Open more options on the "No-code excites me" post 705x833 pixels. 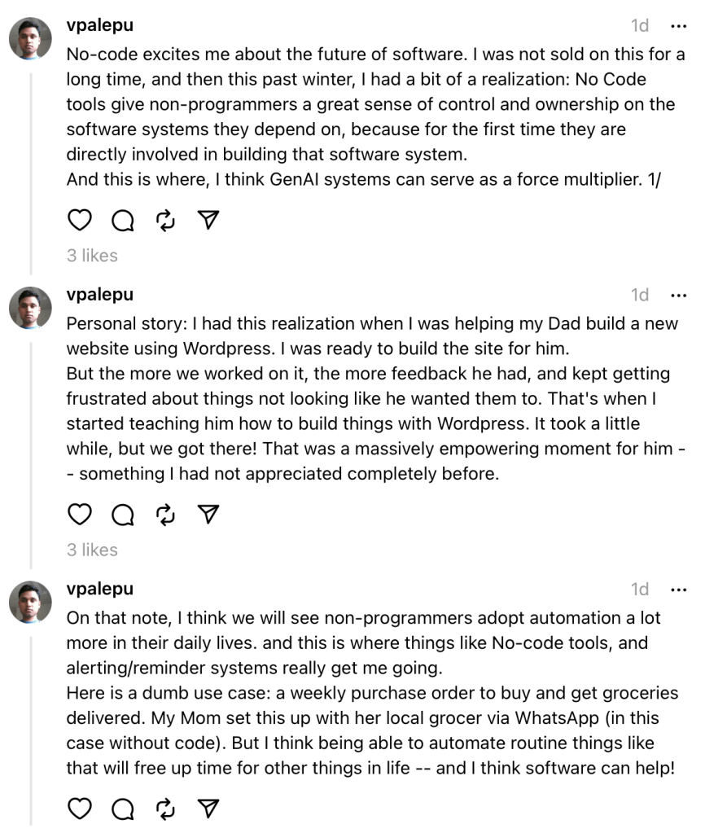(678, 26)
